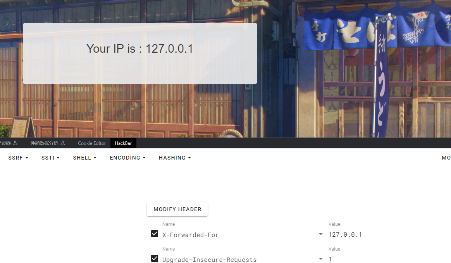Expand the ENCODING menu
451x263 pixels.
coord(128,158)
